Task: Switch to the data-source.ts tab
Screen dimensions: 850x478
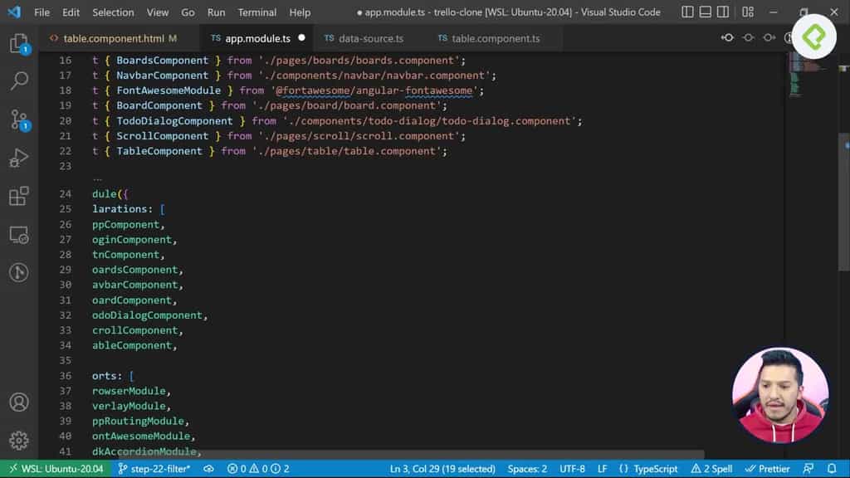Action: (364, 37)
